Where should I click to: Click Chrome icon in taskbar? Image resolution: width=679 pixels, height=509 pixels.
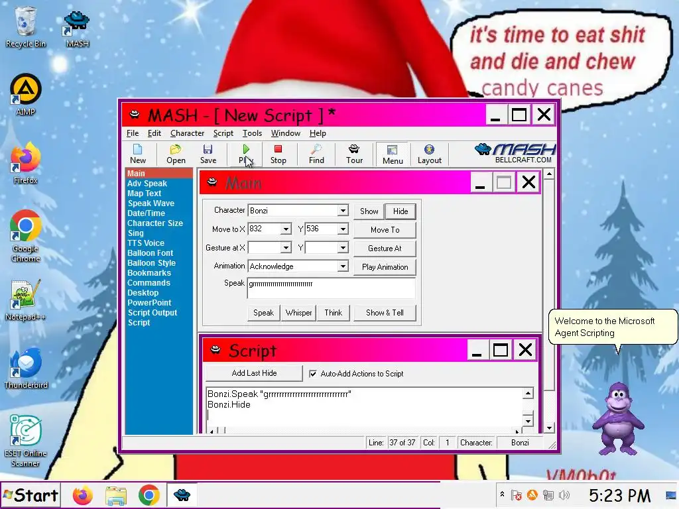tap(149, 495)
